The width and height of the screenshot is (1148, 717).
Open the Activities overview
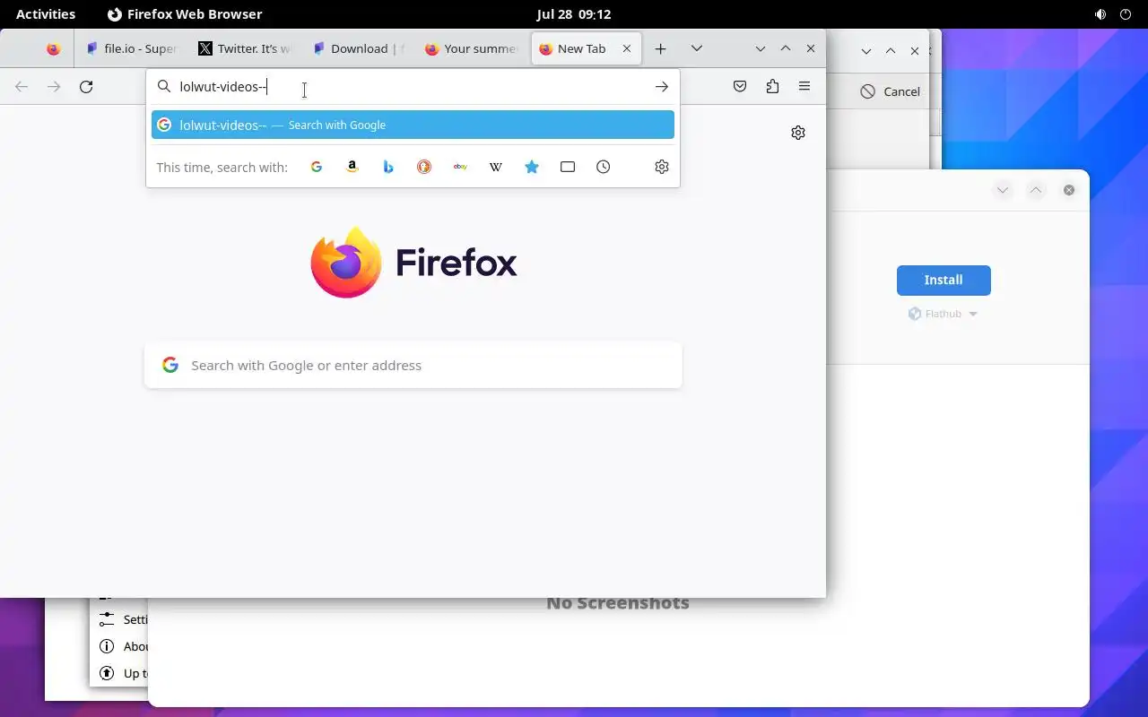46,14
